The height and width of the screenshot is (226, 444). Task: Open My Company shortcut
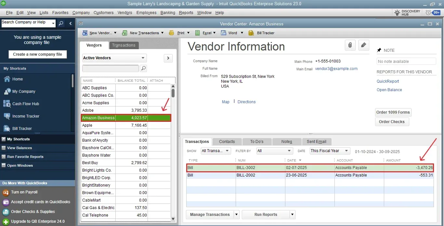(x=24, y=92)
